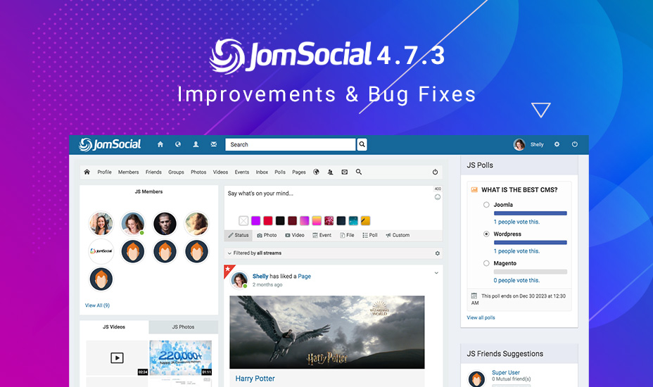Click the globe icon in the gray toolbar
This screenshot has width=653, height=387.
316,172
